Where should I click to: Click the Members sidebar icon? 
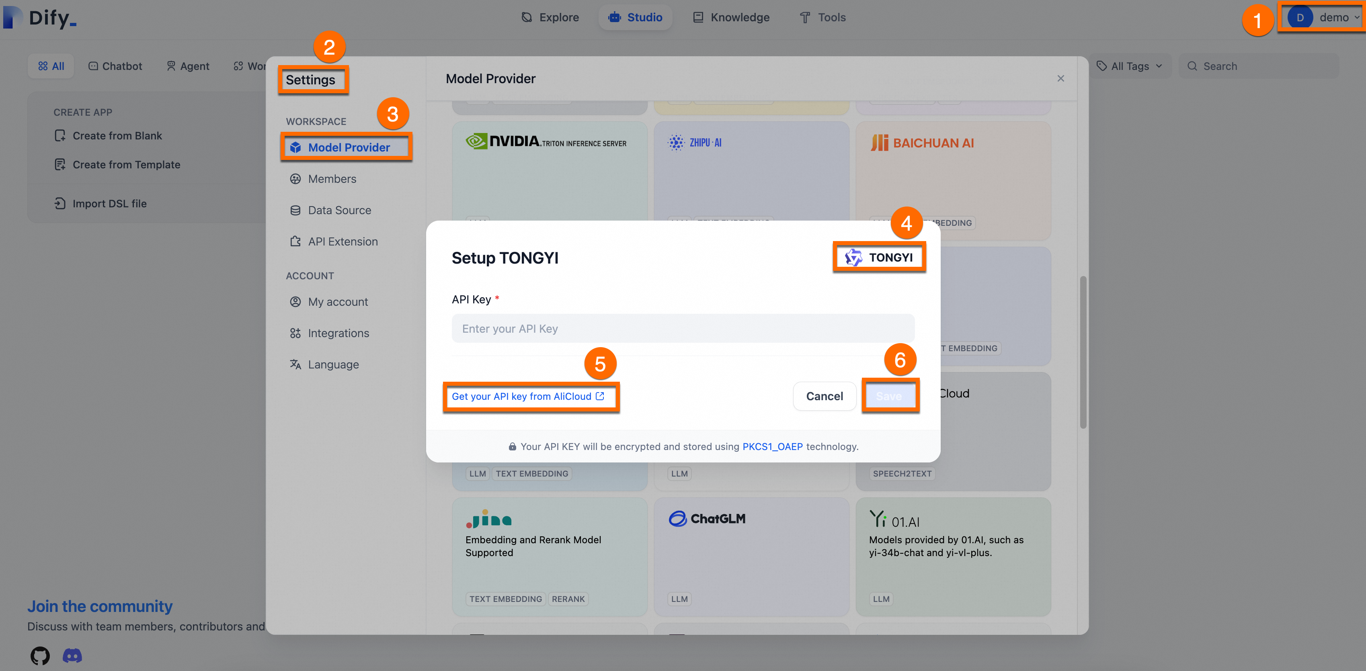click(295, 179)
